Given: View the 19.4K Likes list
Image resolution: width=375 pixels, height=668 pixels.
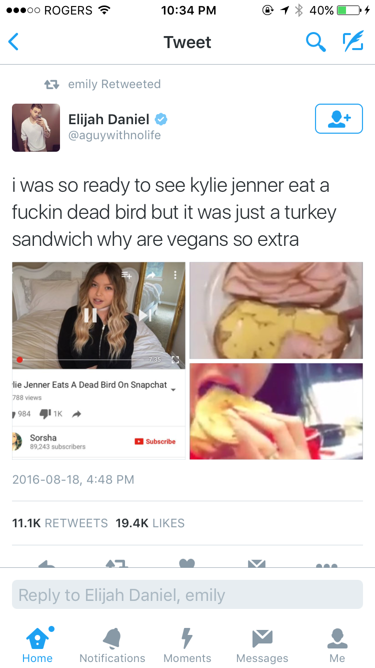Looking at the screenshot, I should pos(150,523).
